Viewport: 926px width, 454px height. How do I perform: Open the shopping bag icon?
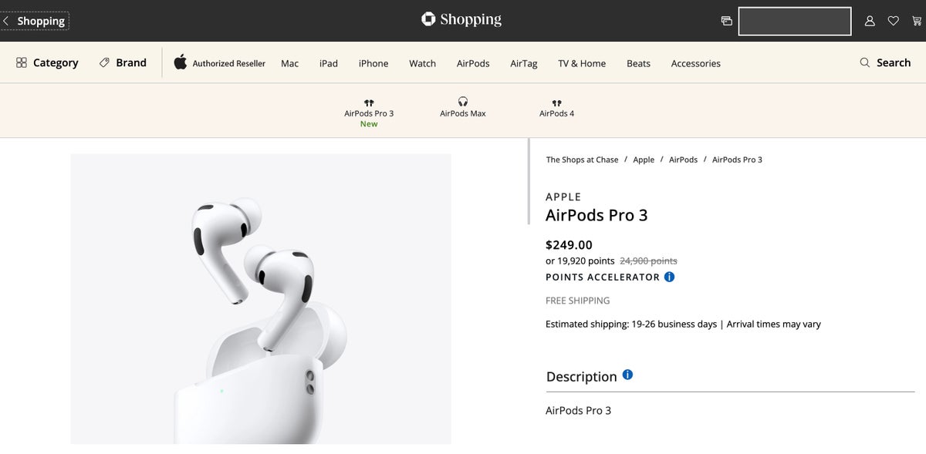[x=915, y=21]
